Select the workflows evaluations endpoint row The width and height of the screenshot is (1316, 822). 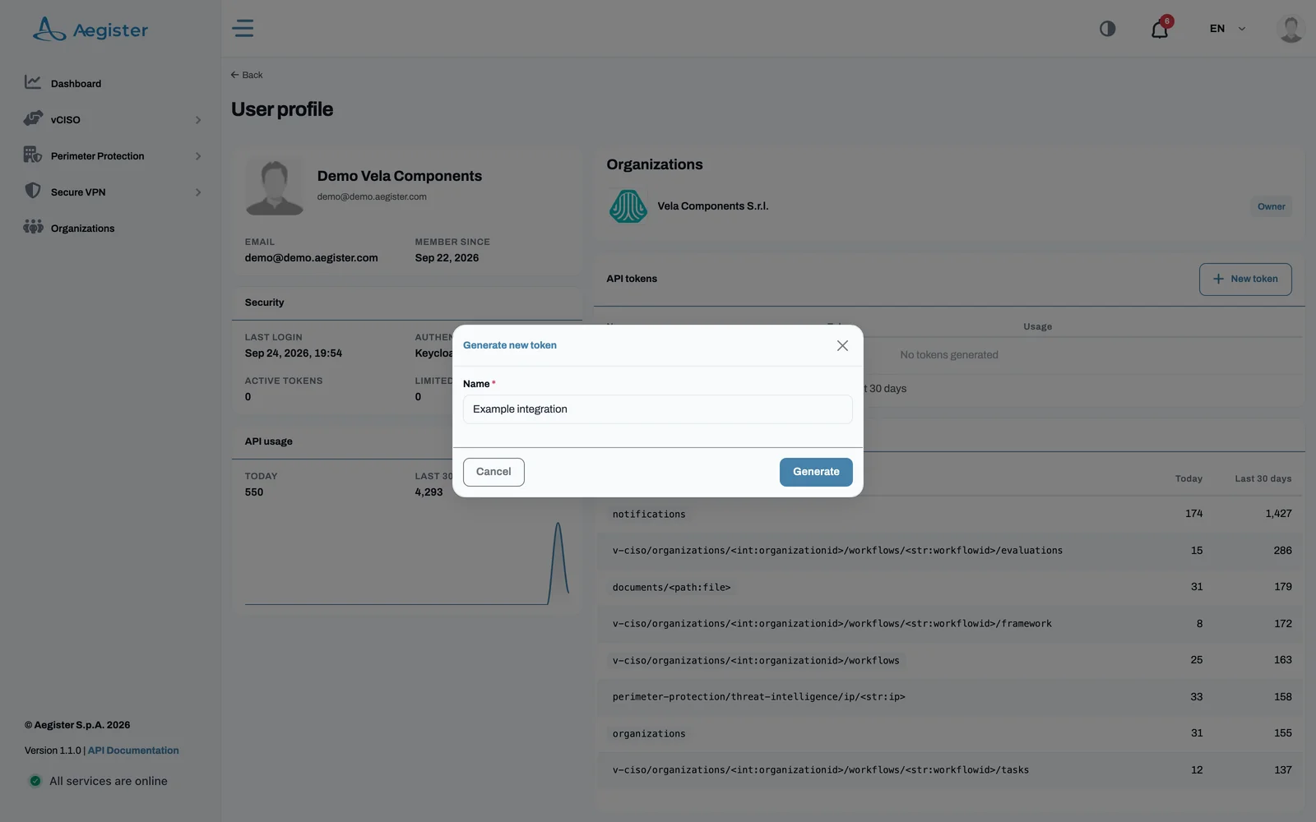[950, 551]
